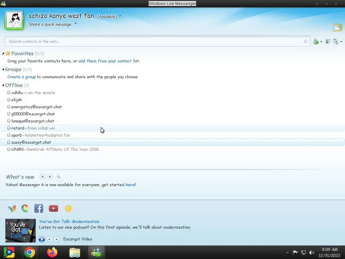This screenshot has height=259, width=345.
Task: Open the Start menu button
Action: tap(9, 252)
